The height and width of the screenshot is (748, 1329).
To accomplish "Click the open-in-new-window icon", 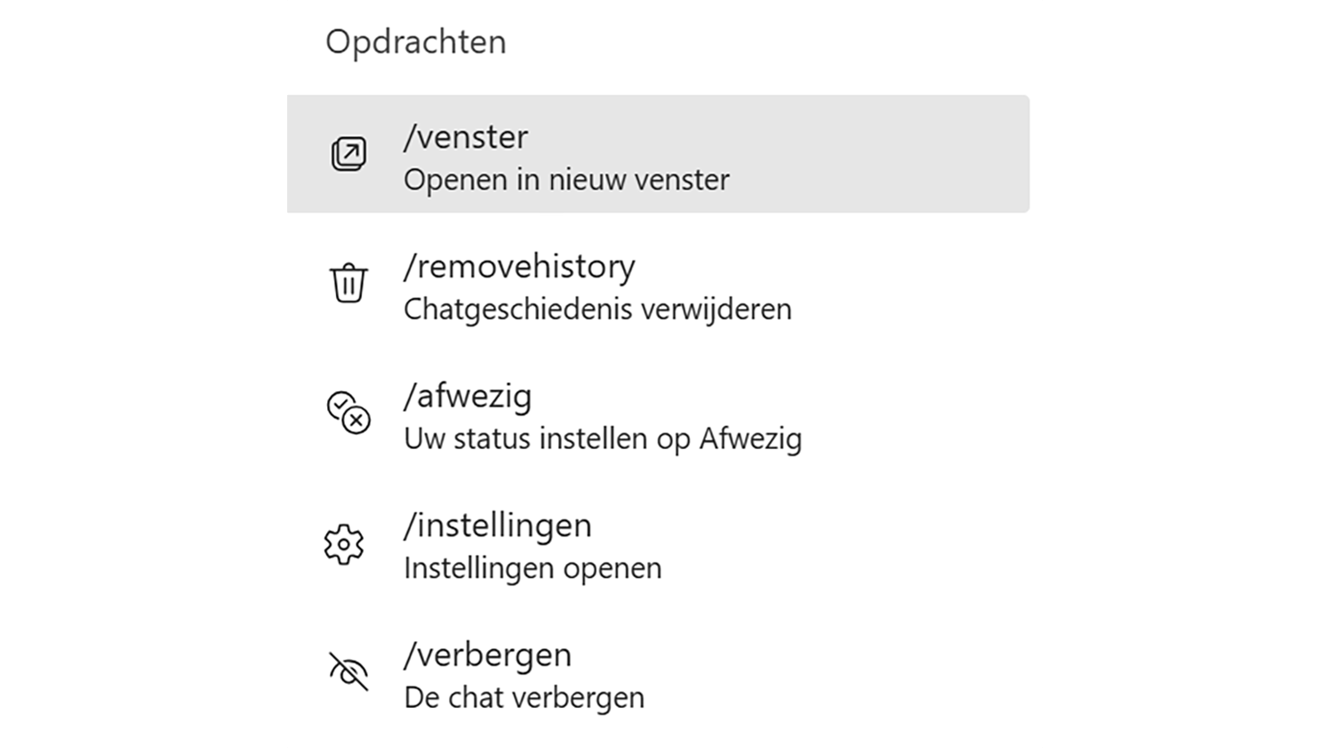I will (348, 154).
